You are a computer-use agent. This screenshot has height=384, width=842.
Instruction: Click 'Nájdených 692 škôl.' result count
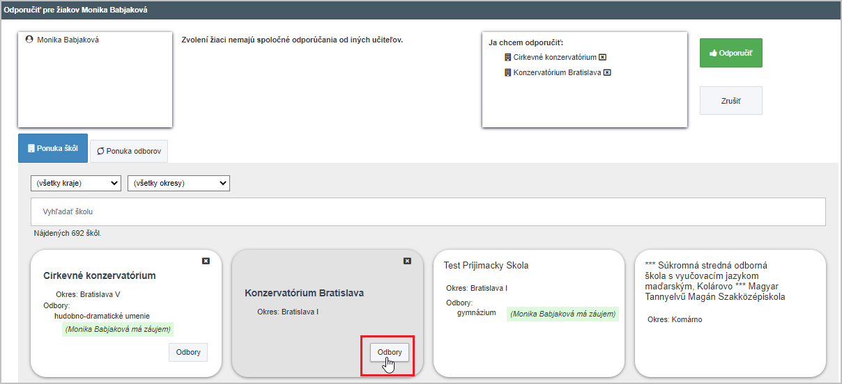coord(68,234)
